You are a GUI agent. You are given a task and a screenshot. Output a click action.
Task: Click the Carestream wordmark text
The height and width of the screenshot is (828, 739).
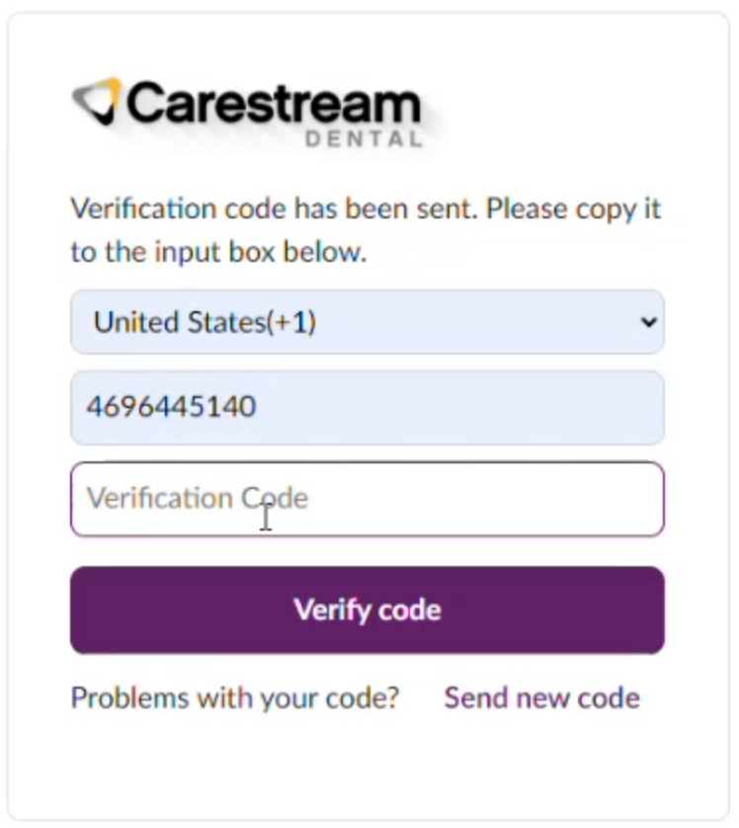click(273, 105)
